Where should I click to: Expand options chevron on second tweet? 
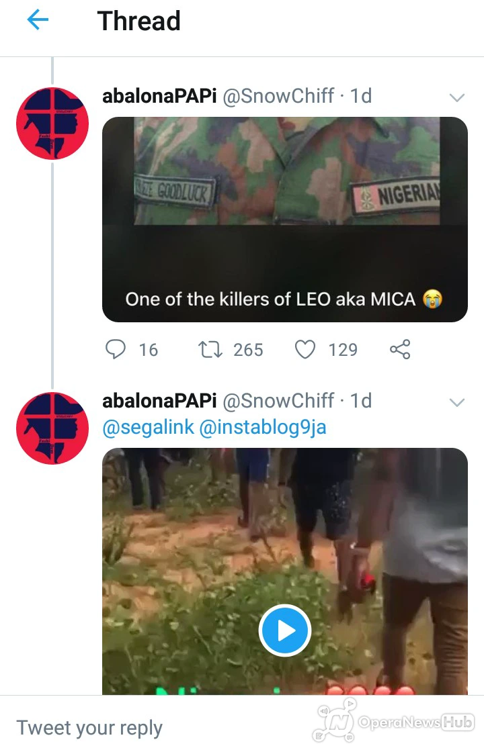coord(457,403)
